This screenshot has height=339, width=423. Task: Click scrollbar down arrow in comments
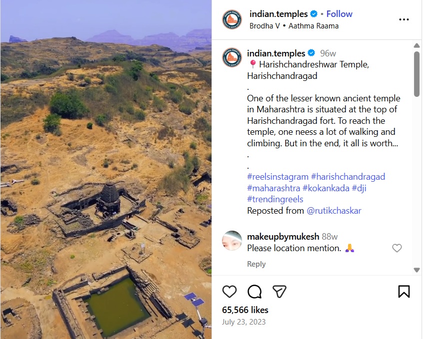tap(417, 270)
